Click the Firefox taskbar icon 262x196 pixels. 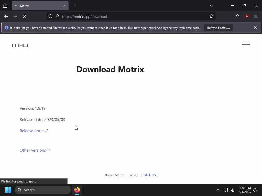tap(77, 190)
